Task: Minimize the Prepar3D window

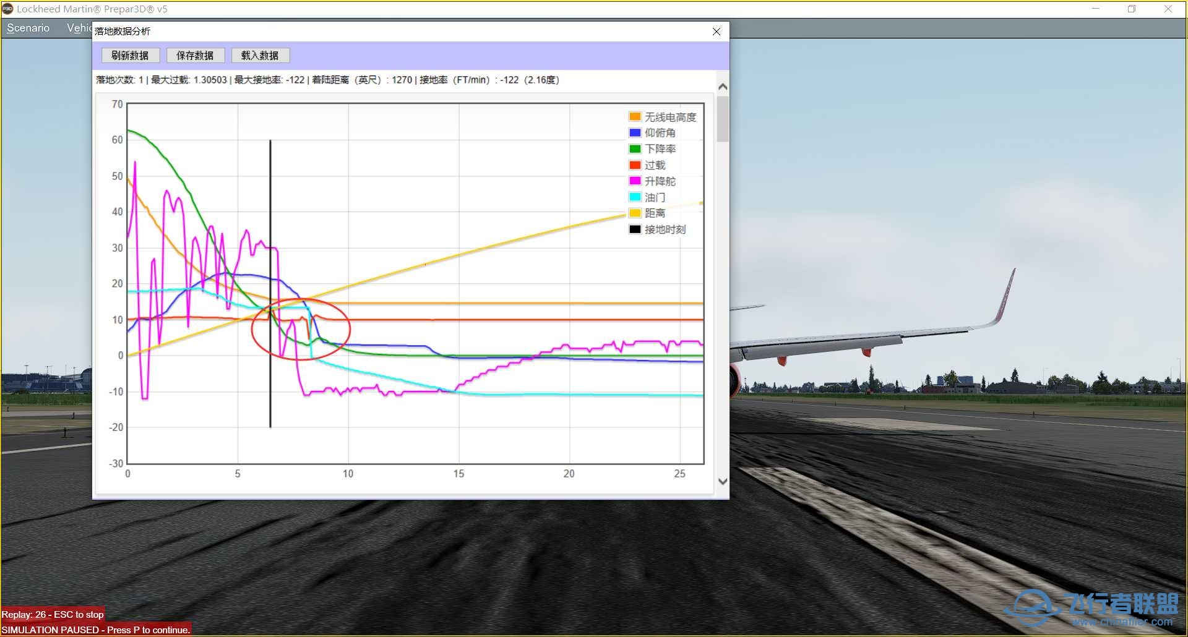Action: 1096,9
